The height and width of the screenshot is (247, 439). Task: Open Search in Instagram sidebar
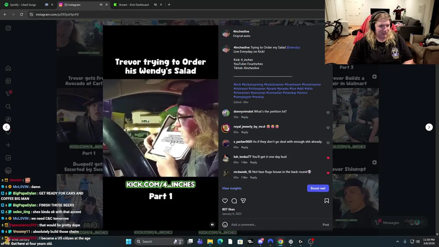(x=8, y=107)
